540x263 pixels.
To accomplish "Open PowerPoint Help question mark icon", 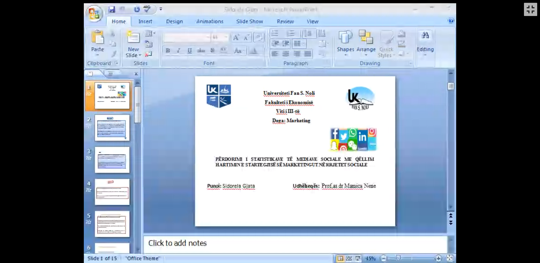I will 451,20.
